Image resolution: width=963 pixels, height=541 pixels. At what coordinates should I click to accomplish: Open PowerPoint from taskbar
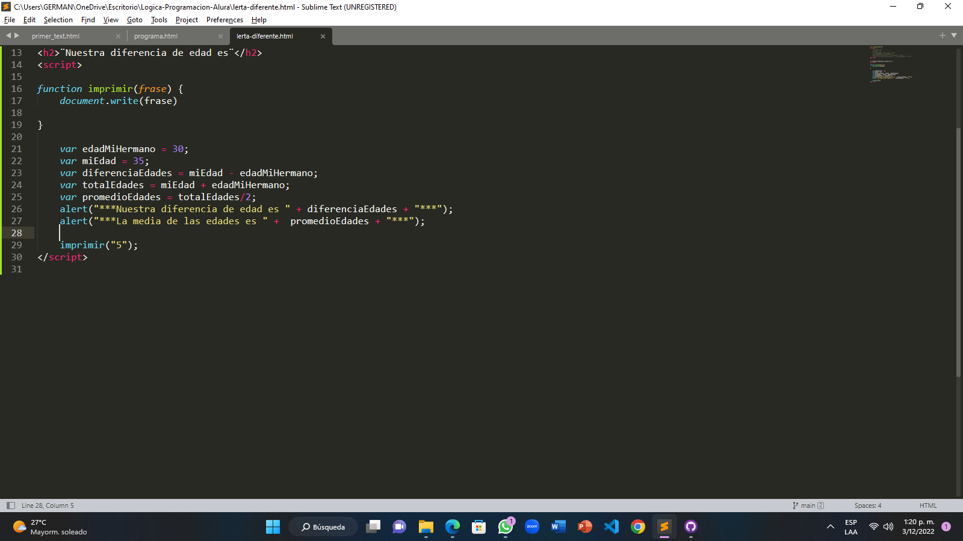584,527
